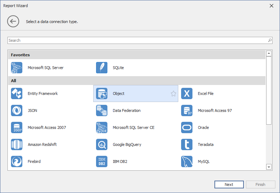Collapse the All group header
Image resolution: width=280 pixels, height=193 pixels.
point(136,81)
